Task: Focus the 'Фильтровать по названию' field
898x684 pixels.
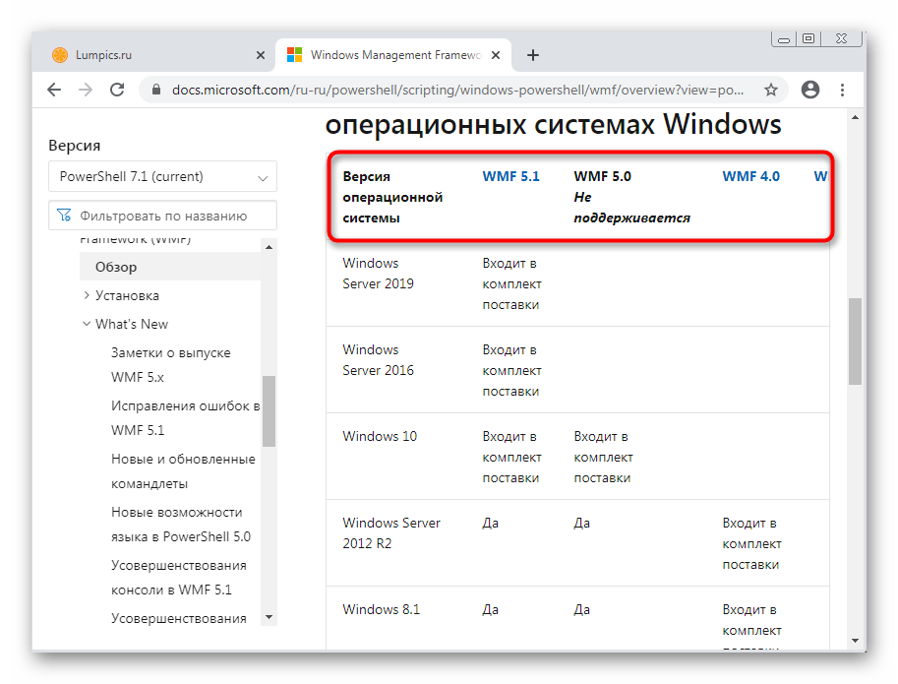Action: point(162,216)
